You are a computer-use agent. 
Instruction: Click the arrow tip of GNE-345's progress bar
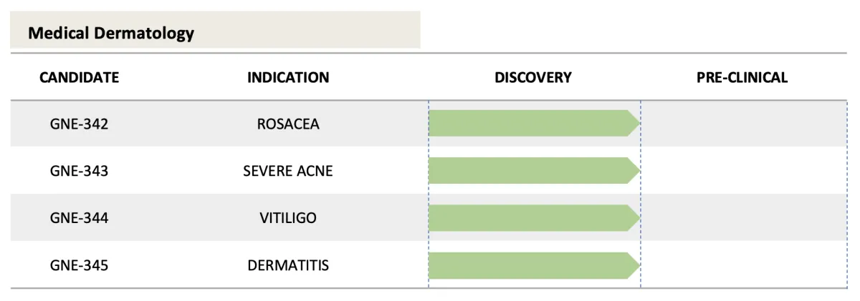pos(633,265)
